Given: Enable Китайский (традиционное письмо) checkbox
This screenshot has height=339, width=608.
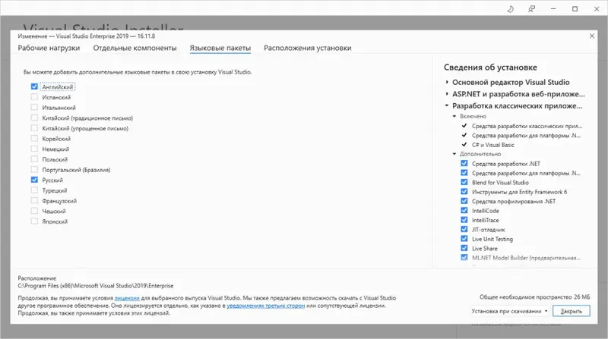Looking at the screenshot, I should 34,118.
